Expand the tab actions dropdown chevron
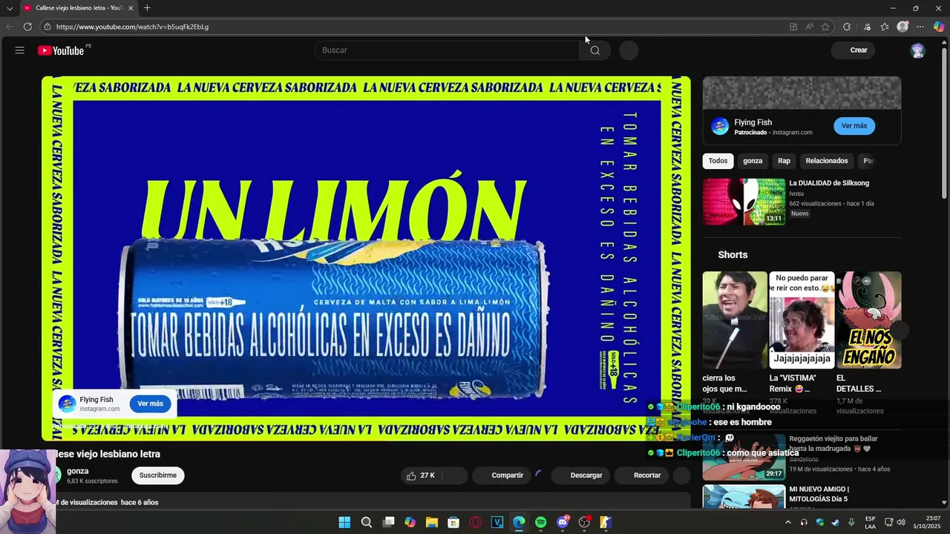Image resolution: width=950 pixels, height=534 pixels. click(10, 8)
